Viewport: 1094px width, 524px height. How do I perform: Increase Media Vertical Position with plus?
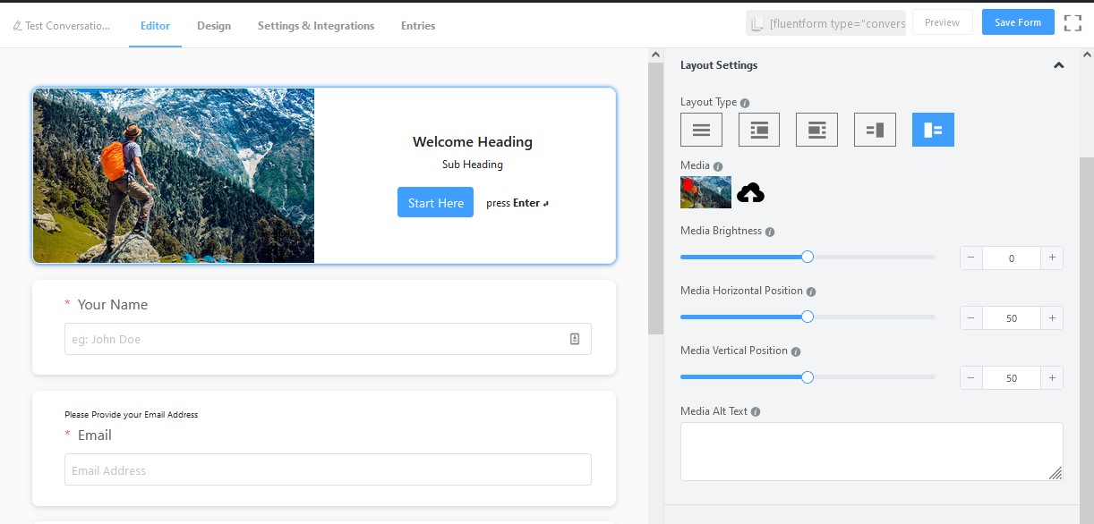point(1052,377)
